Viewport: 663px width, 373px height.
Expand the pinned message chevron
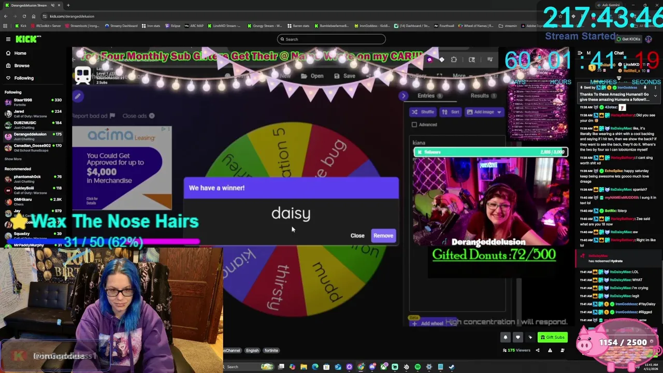click(x=655, y=96)
